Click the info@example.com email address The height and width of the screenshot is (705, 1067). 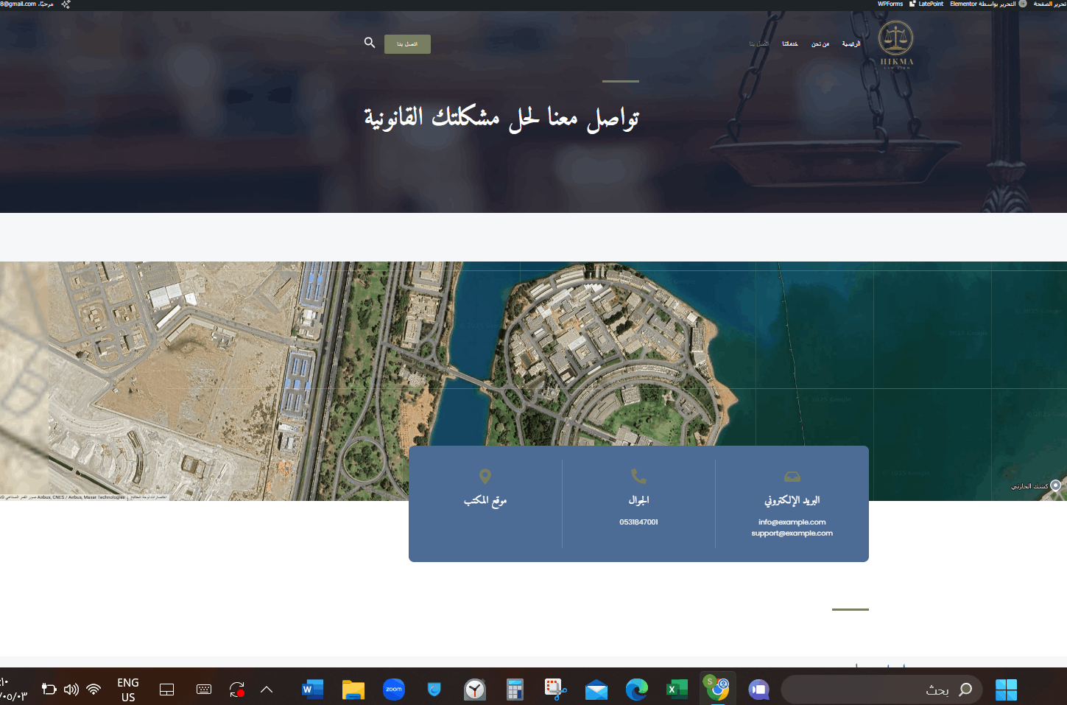pyautogui.click(x=792, y=522)
